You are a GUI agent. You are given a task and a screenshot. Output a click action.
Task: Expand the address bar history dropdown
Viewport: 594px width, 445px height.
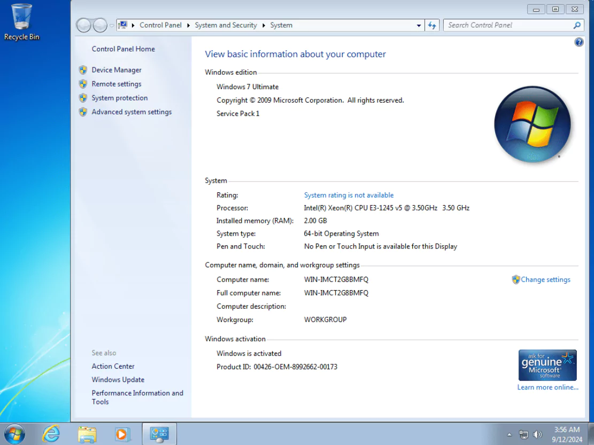click(419, 25)
